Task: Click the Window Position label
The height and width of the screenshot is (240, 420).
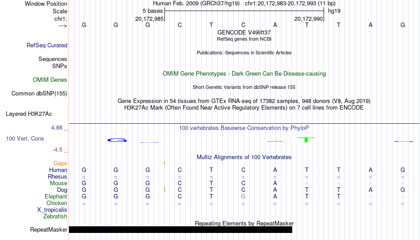Action: (x=46, y=4)
